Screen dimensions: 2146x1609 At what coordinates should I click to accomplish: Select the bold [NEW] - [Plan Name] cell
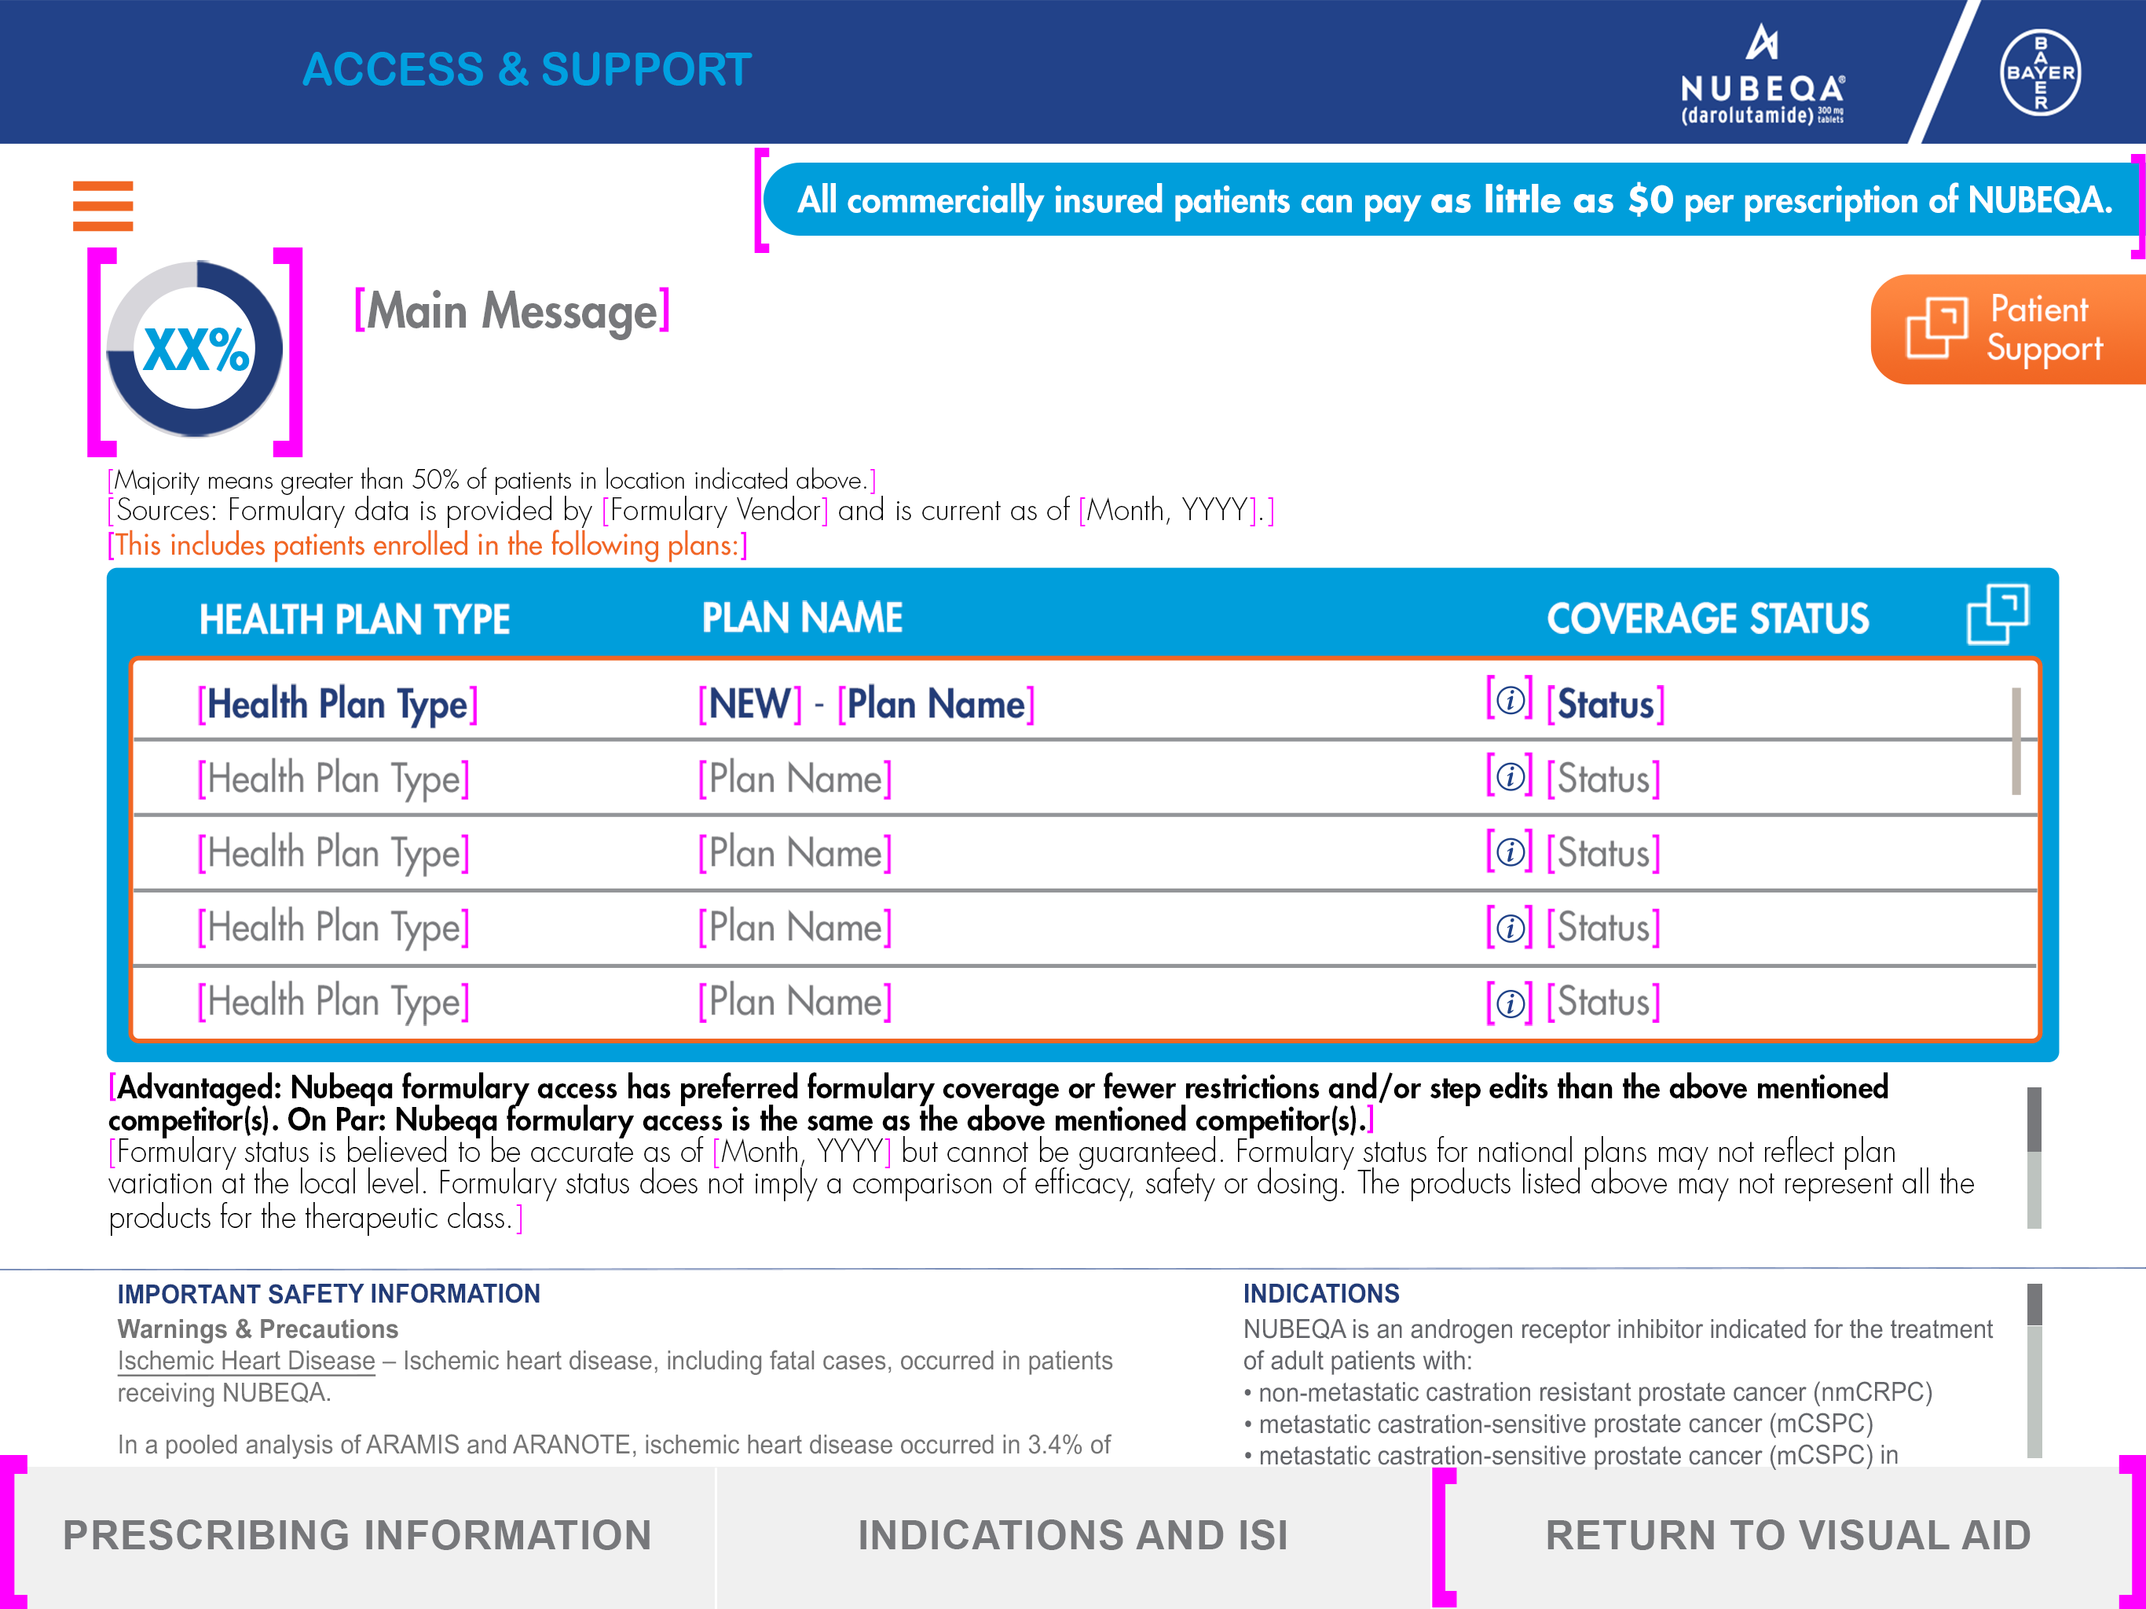pyautogui.click(x=866, y=704)
